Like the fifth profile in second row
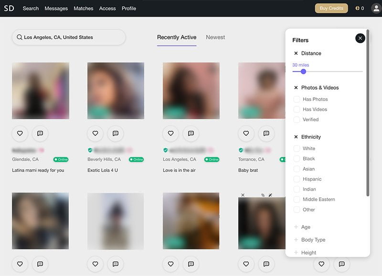 321,264
